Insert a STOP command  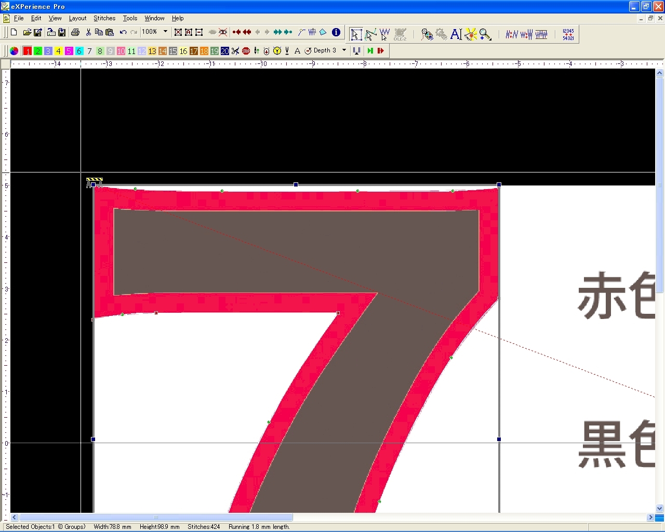tap(246, 51)
